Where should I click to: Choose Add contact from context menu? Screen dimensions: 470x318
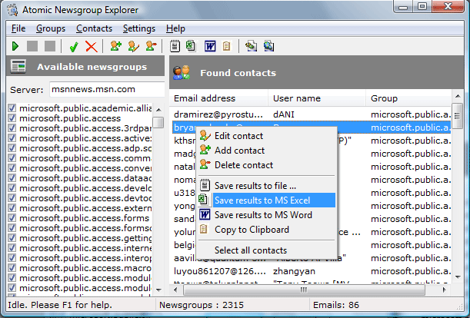coord(267,151)
